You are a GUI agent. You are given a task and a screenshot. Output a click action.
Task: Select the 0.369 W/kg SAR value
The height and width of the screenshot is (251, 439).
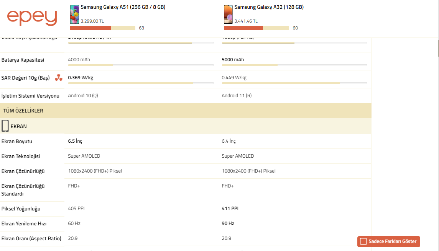(81, 78)
